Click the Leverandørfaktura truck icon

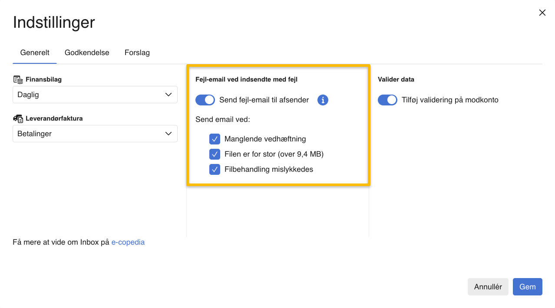pos(18,118)
